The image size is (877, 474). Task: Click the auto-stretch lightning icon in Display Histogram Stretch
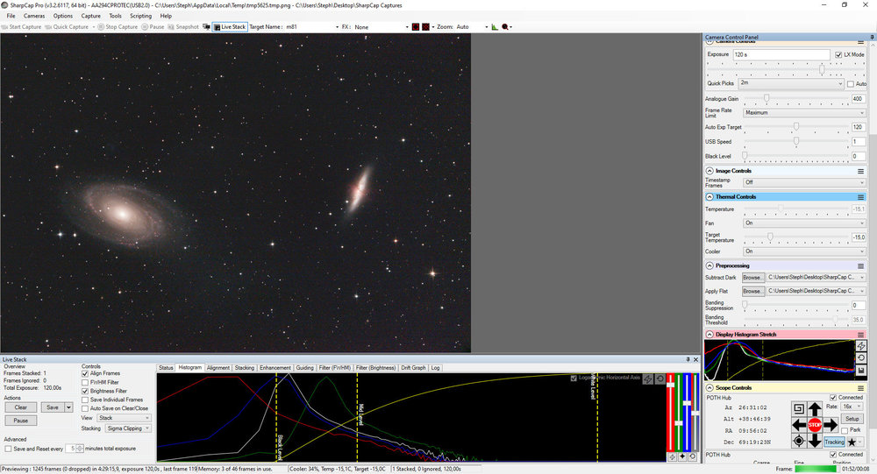pos(861,346)
